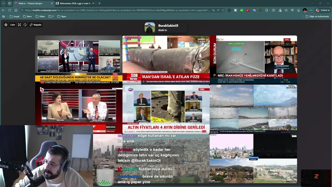Open browser home page icon

(x=16, y=10)
